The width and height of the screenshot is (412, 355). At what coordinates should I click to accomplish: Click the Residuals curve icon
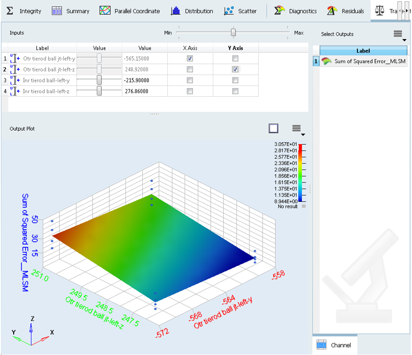(x=332, y=10)
